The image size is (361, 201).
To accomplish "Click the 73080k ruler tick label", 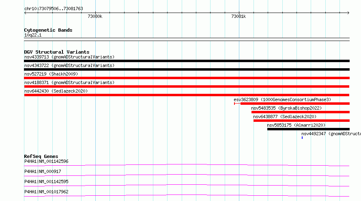I will (95, 16).
